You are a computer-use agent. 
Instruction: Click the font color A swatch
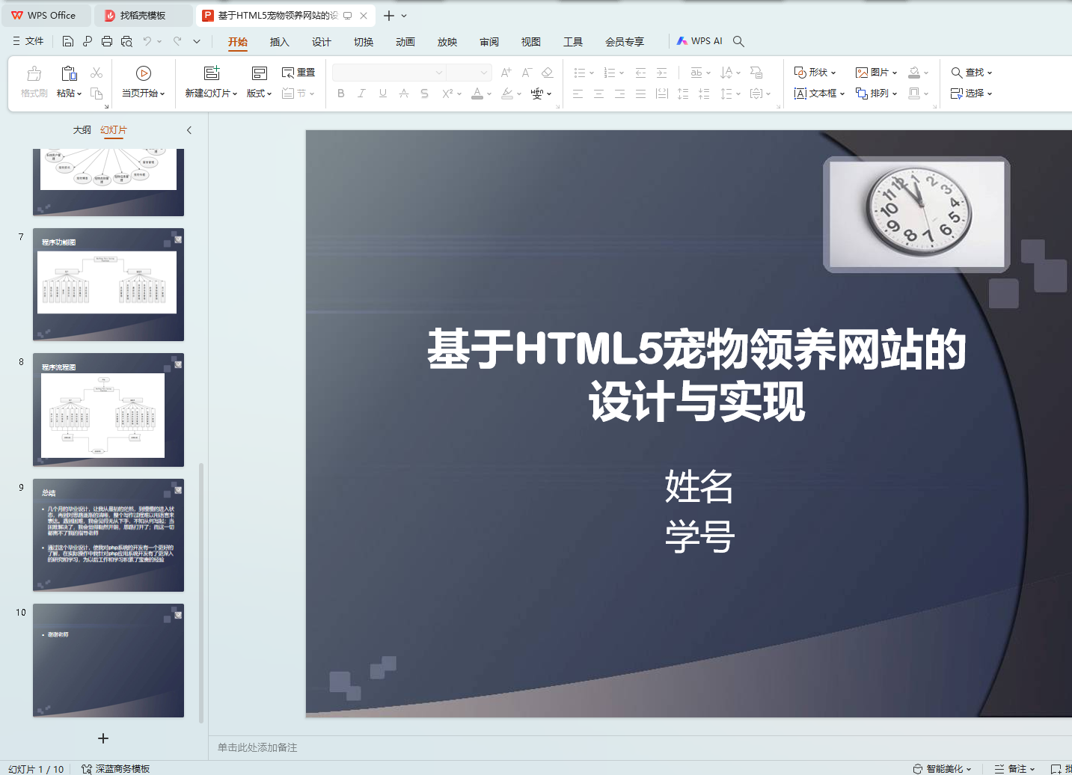click(477, 94)
